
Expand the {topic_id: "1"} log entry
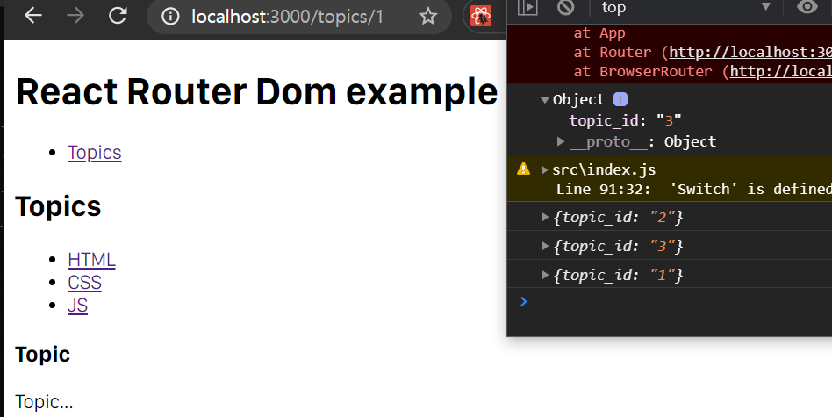(544, 274)
